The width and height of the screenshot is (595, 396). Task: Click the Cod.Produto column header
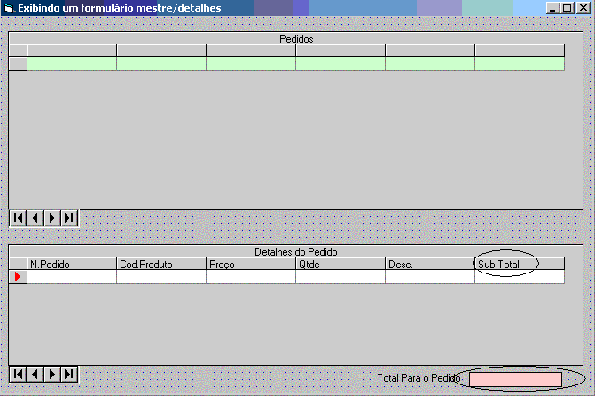point(161,264)
